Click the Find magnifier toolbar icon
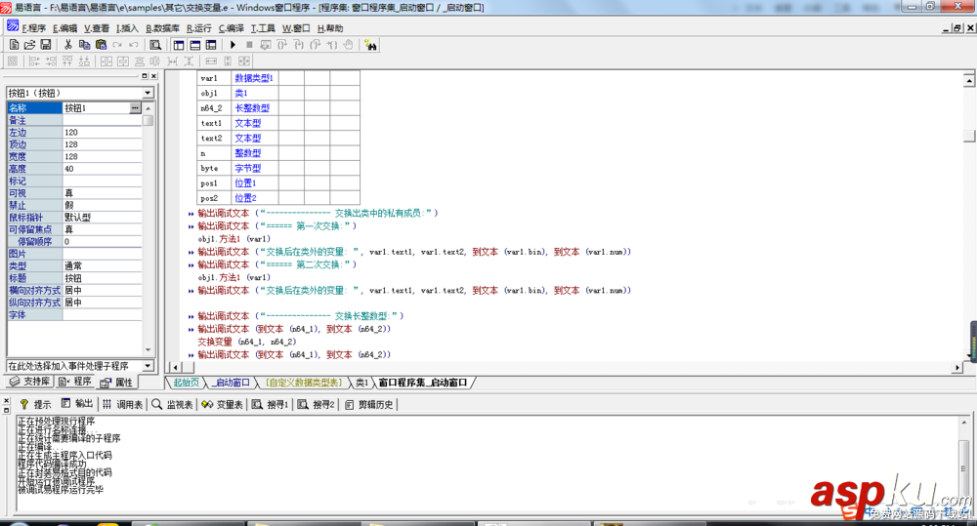The width and height of the screenshot is (977, 526). [155, 45]
